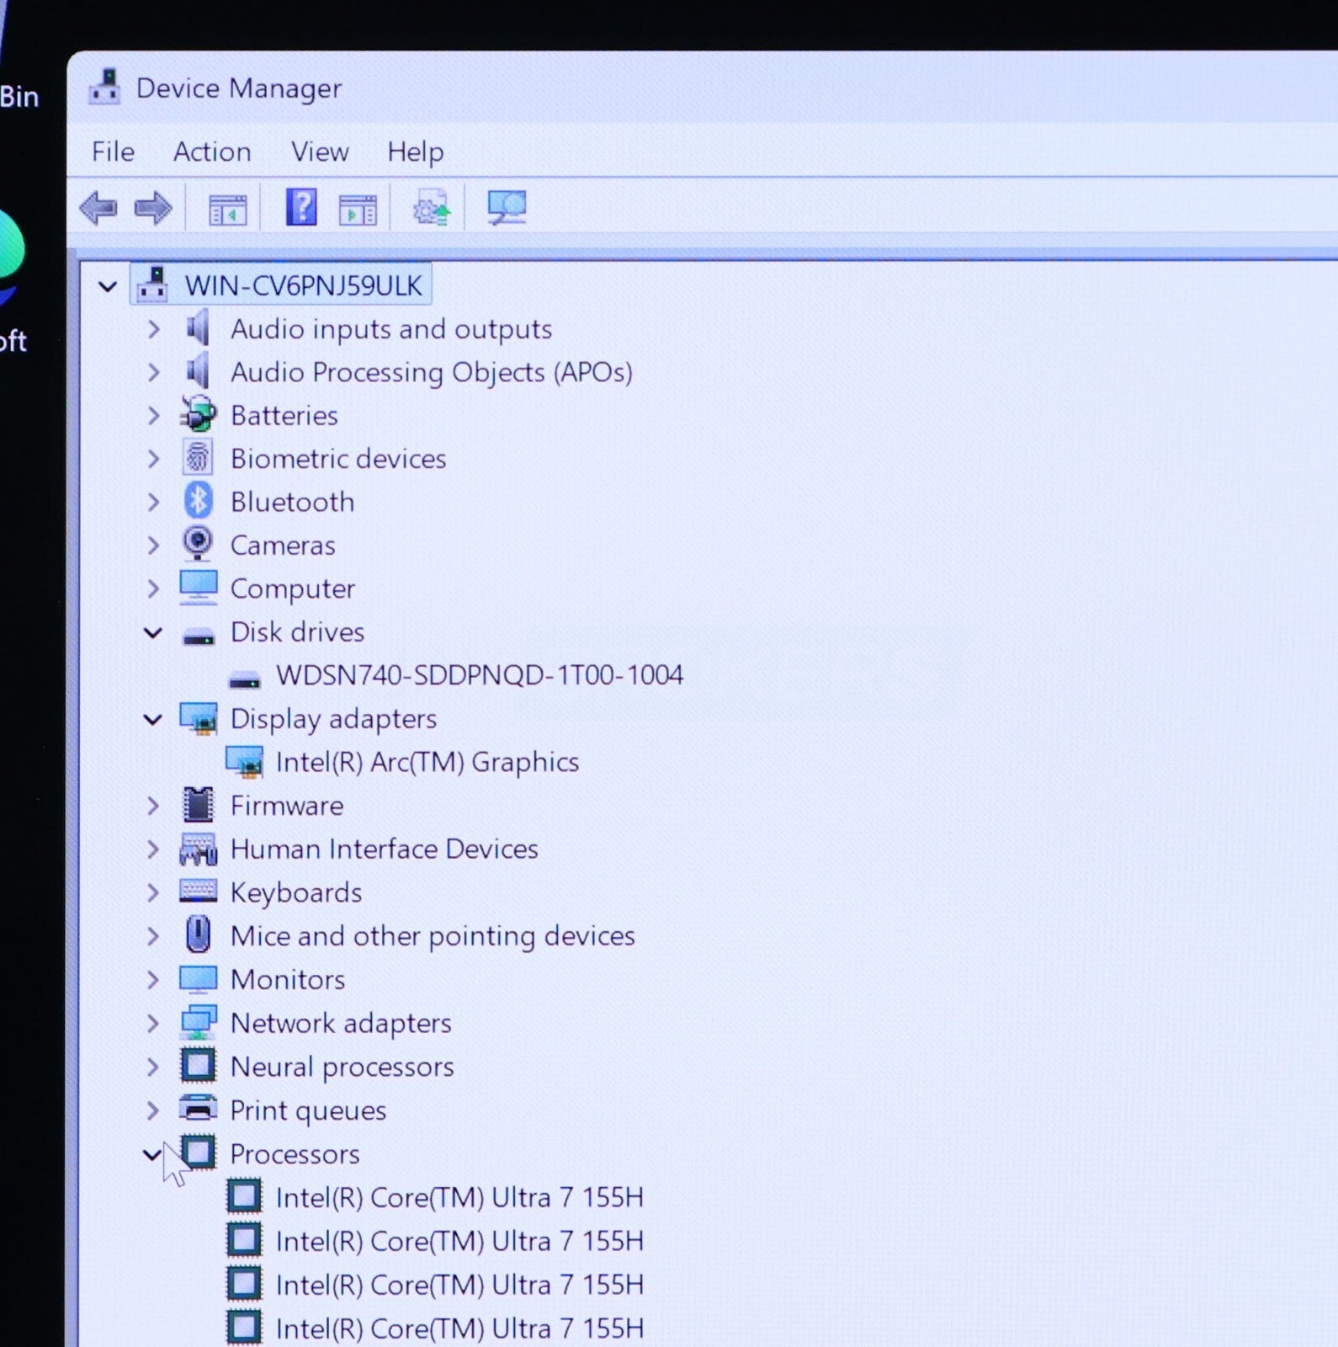Expand Audio Processing Objects (APOs)

tap(153, 372)
